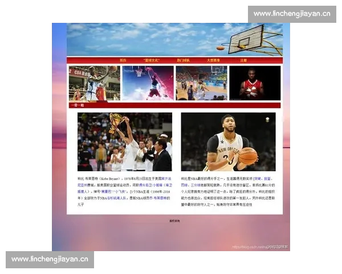342x274 pixels.
Task: Click the 版权所有 footer text
Action: (x=174, y=221)
